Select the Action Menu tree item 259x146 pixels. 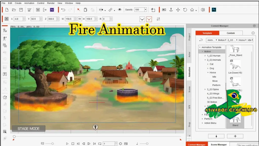click(210, 123)
